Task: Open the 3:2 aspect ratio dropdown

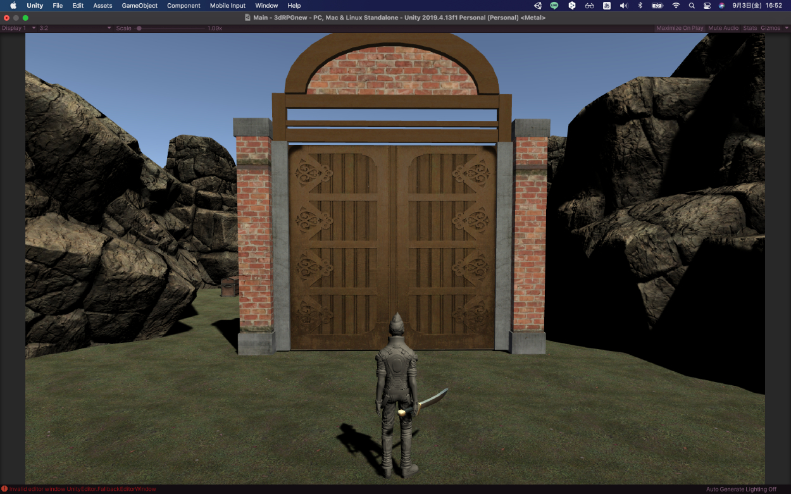Action: tap(75, 28)
